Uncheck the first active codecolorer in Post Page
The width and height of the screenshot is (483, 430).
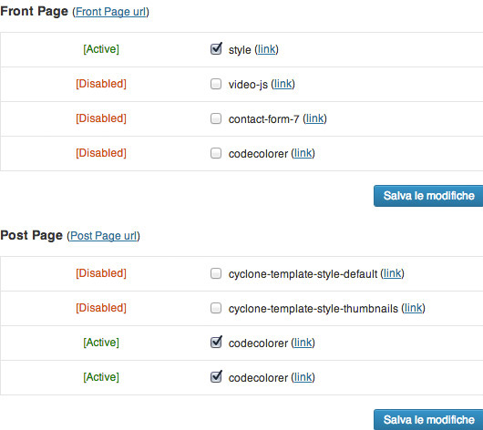tap(216, 343)
